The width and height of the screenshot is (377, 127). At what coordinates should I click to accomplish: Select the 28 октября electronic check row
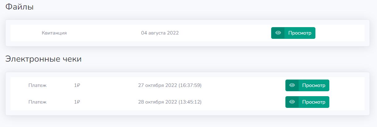pyautogui.click(x=188, y=102)
